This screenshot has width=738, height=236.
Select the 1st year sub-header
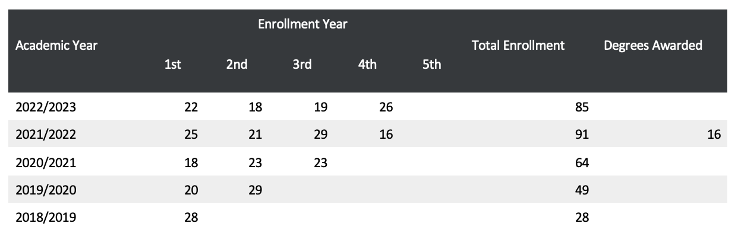[x=172, y=65]
